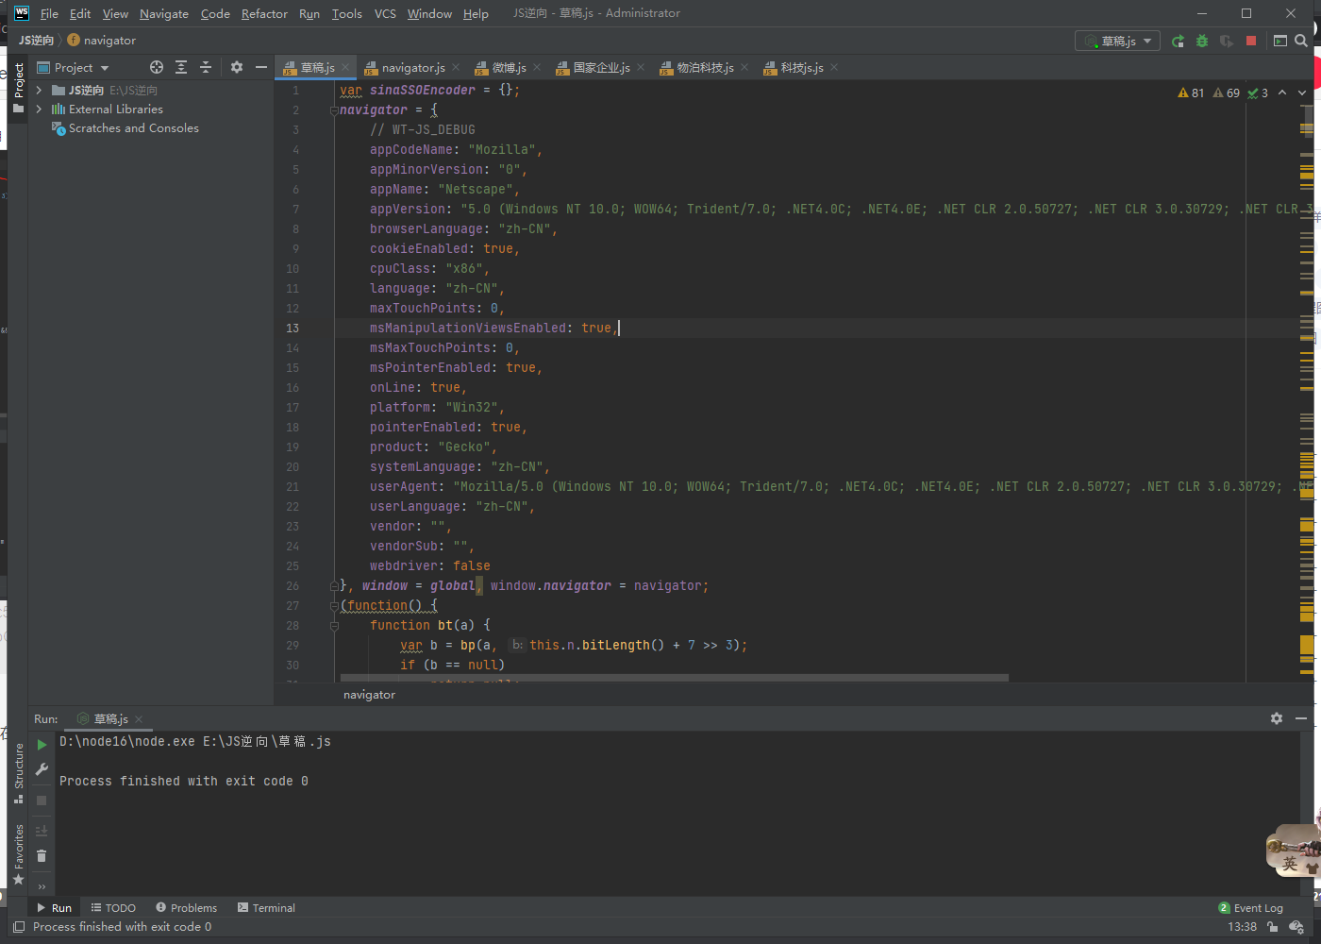Click the 3 typos indicator
The height and width of the screenshot is (944, 1321).
(1258, 93)
